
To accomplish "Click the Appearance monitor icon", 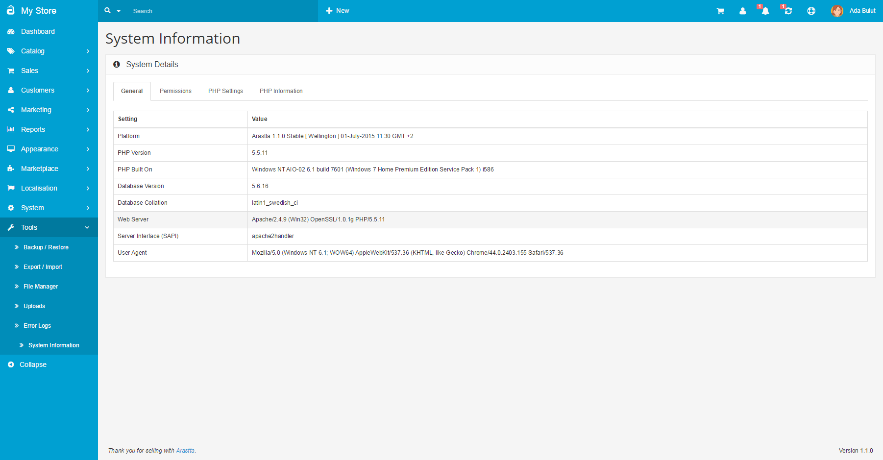I will pyautogui.click(x=11, y=149).
